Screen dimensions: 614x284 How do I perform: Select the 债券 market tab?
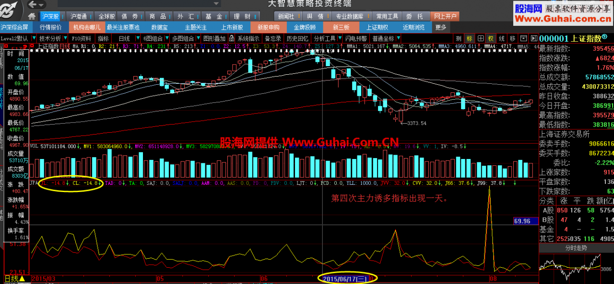(x=130, y=16)
